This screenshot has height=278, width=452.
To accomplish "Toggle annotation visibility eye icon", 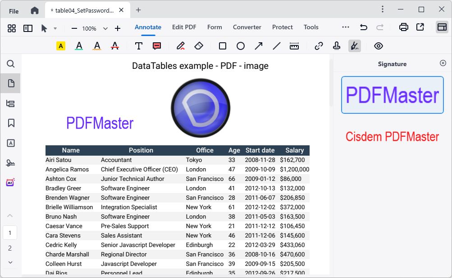I will 379,46.
